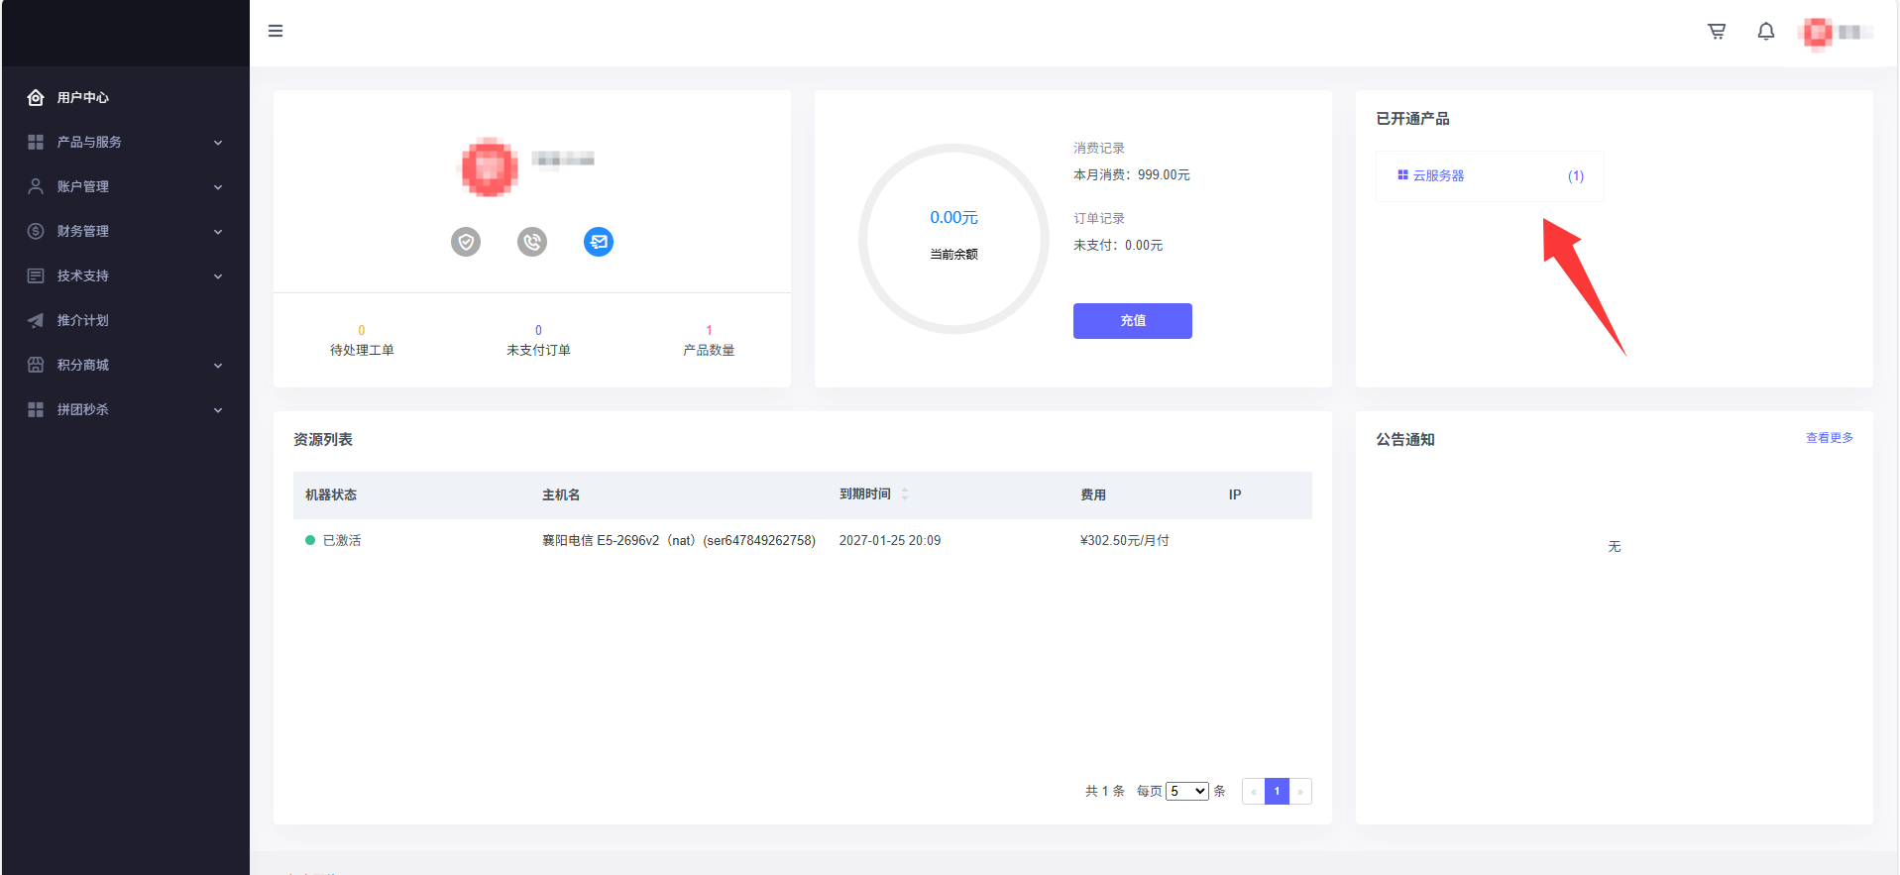Click the phone binding icon
This screenshot has width=1900, height=875.
[532, 242]
